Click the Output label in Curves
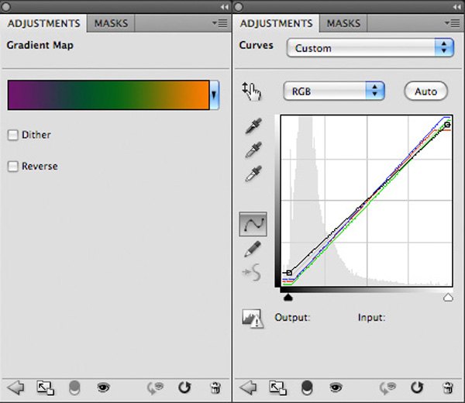Image resolution: width=465 pixels, height=403 pixels. point(292,318)
